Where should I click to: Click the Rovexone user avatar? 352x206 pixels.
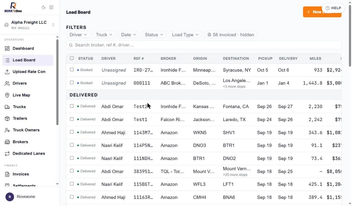click(10, 197)
